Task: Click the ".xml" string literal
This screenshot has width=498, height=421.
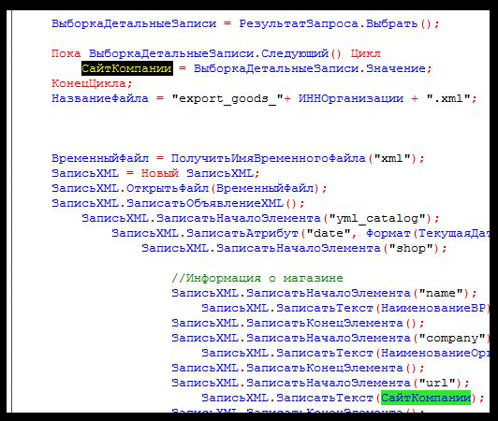Action: tap(447, 98)
